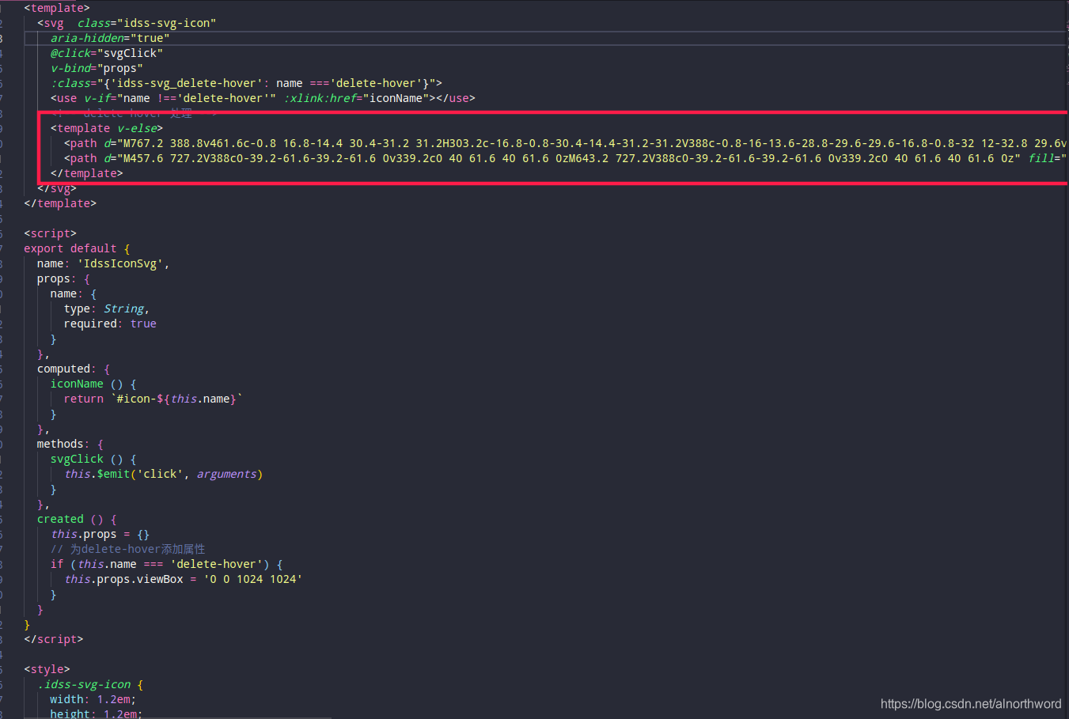Image resolution: width=1069 pixels, height=719 pixels.
Task: Click the second path line starting M457.6
Action: [566, 158]
